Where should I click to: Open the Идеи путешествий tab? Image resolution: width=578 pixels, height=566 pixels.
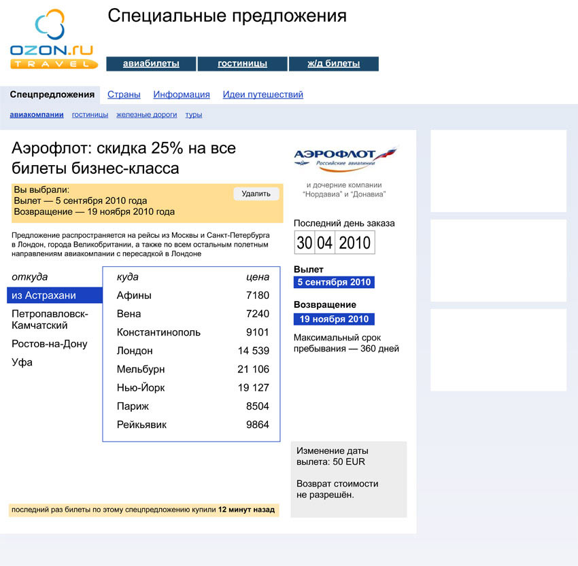click(x=262, y=94)
